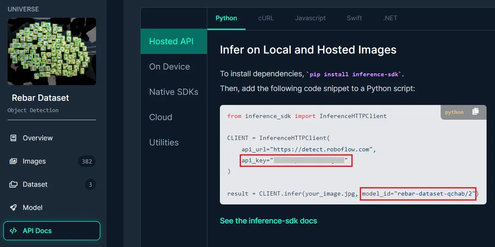Select the Hosted API section

[x=174, y=41]
